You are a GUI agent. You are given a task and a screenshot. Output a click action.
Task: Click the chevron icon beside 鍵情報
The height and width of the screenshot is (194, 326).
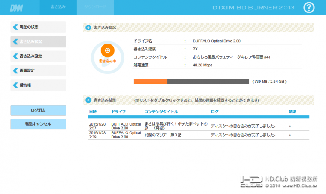point(15,85)
